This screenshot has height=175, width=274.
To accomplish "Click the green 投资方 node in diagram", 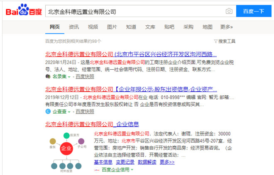I will coord(66,136).
